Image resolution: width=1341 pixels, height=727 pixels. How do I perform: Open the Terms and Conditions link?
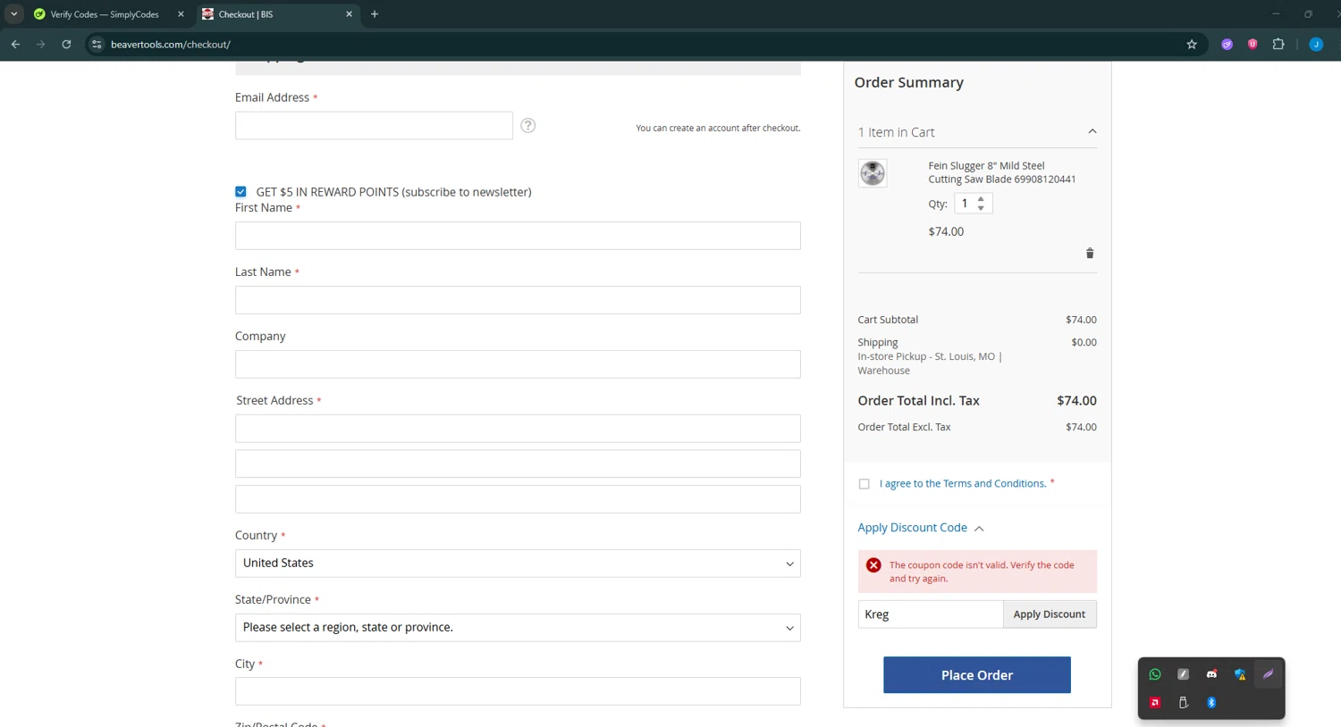click(963, 483)
